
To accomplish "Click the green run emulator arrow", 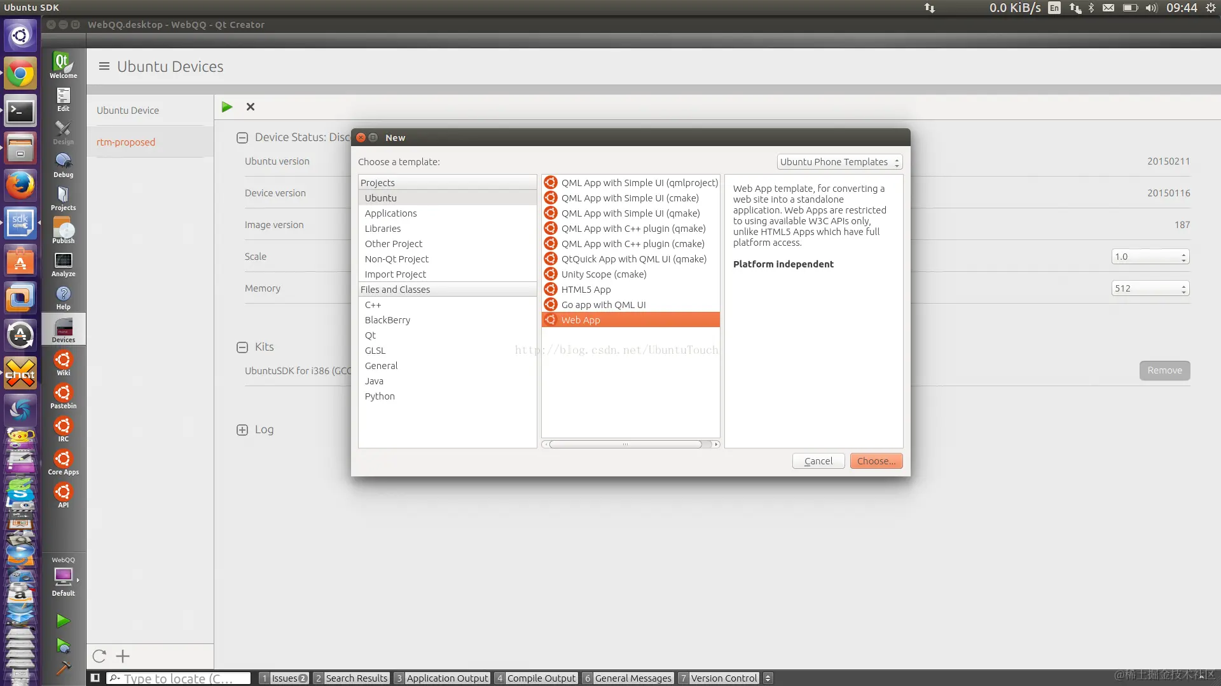I will [x=227, y=107].
